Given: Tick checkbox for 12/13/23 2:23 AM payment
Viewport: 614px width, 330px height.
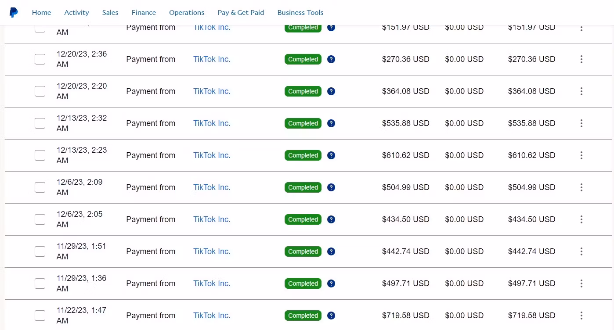Looking at the screenshot, I should pyautogui.click(x=40, y=155).
